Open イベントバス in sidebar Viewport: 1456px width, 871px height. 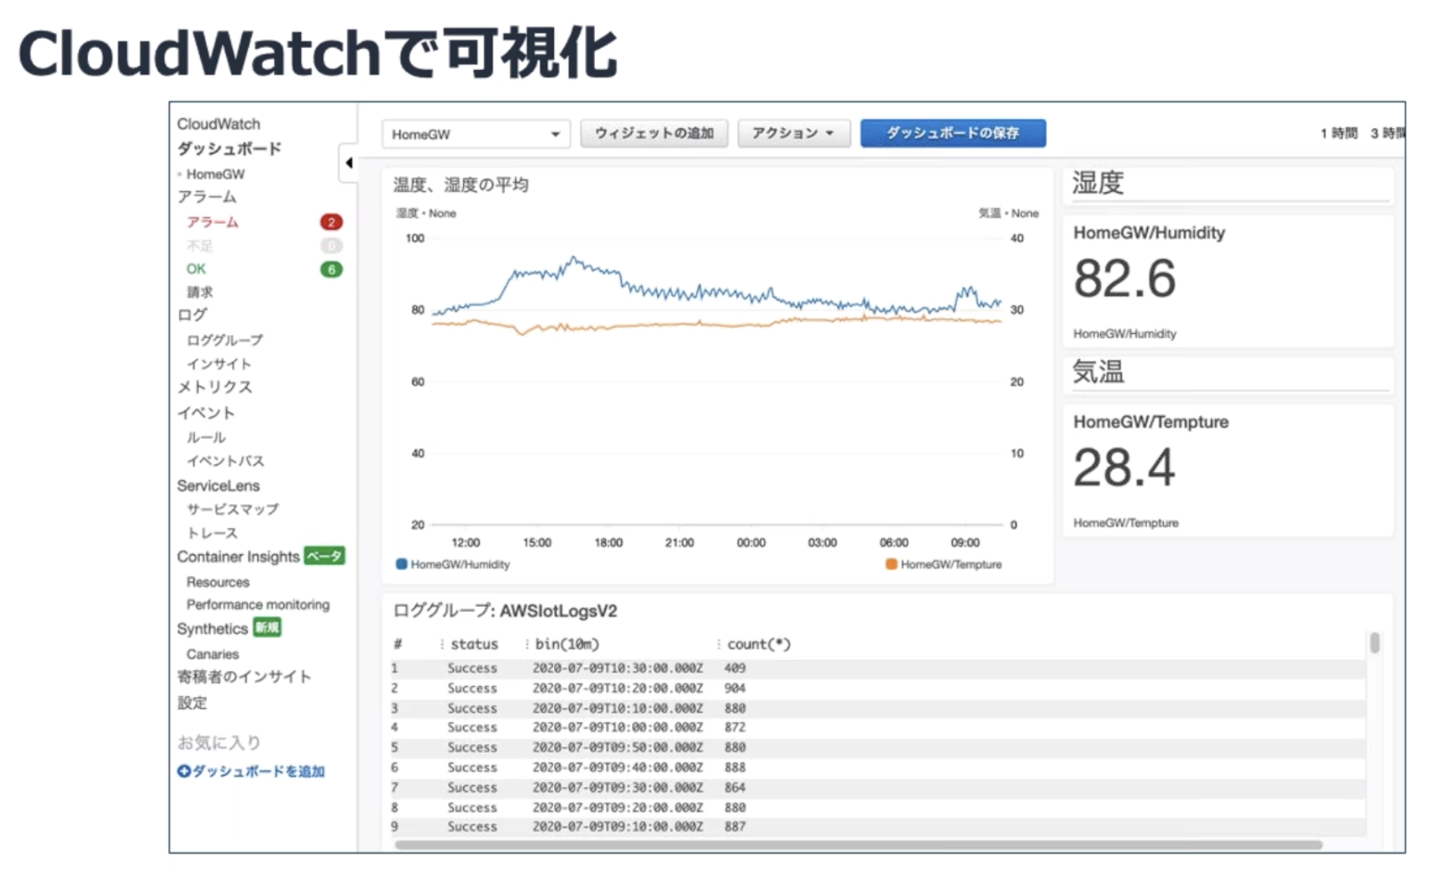tap(225, 461)
